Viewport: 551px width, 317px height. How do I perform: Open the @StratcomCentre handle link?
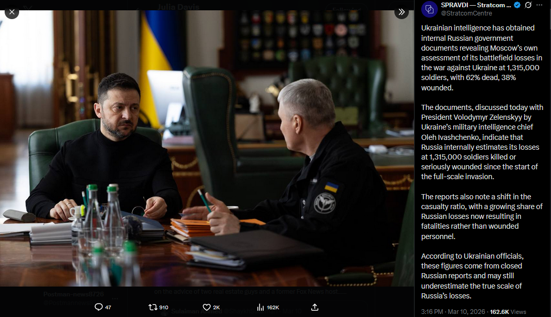coord(466,13)
